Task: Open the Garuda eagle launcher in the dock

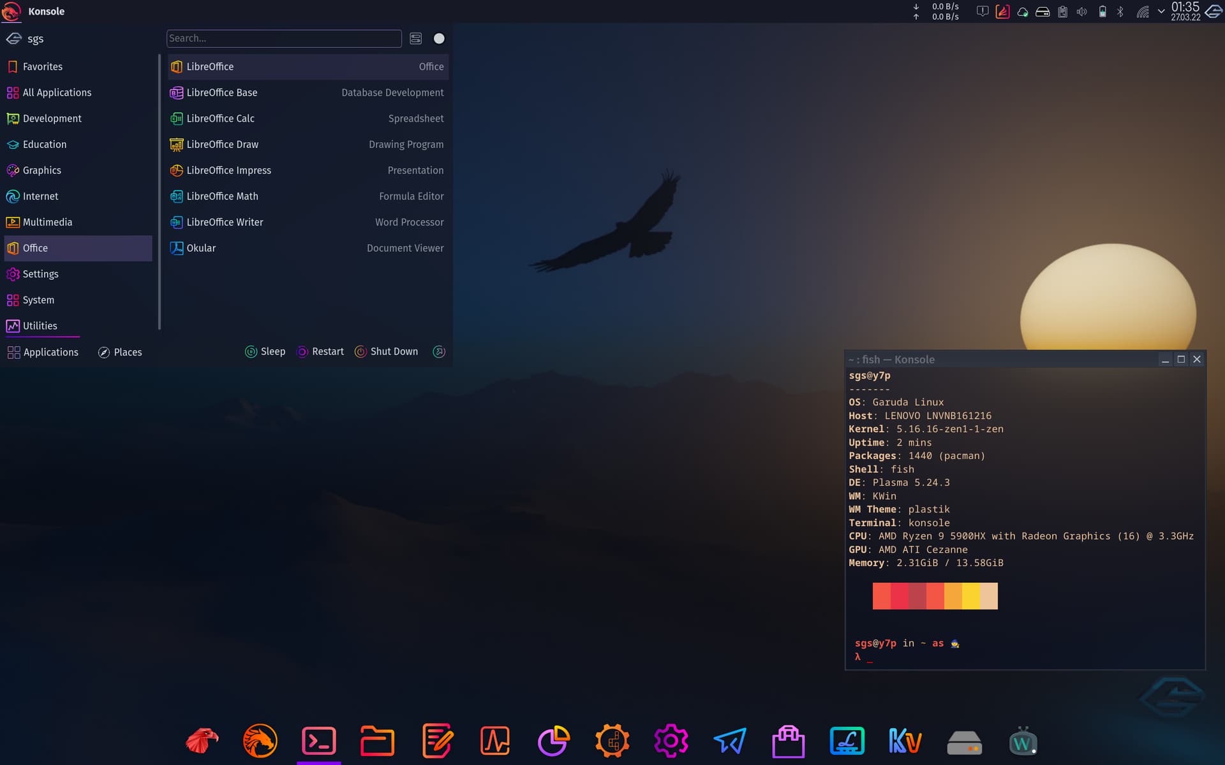Action: click(202, 741)
